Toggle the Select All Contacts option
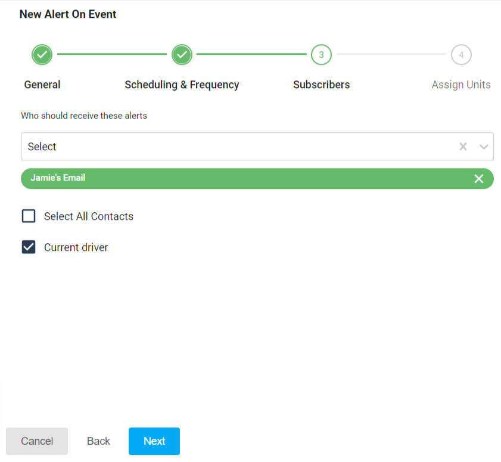 (29, 216)
